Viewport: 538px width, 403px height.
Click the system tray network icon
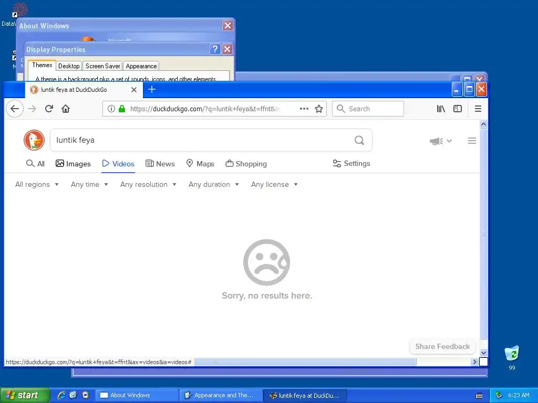(499, 395)
